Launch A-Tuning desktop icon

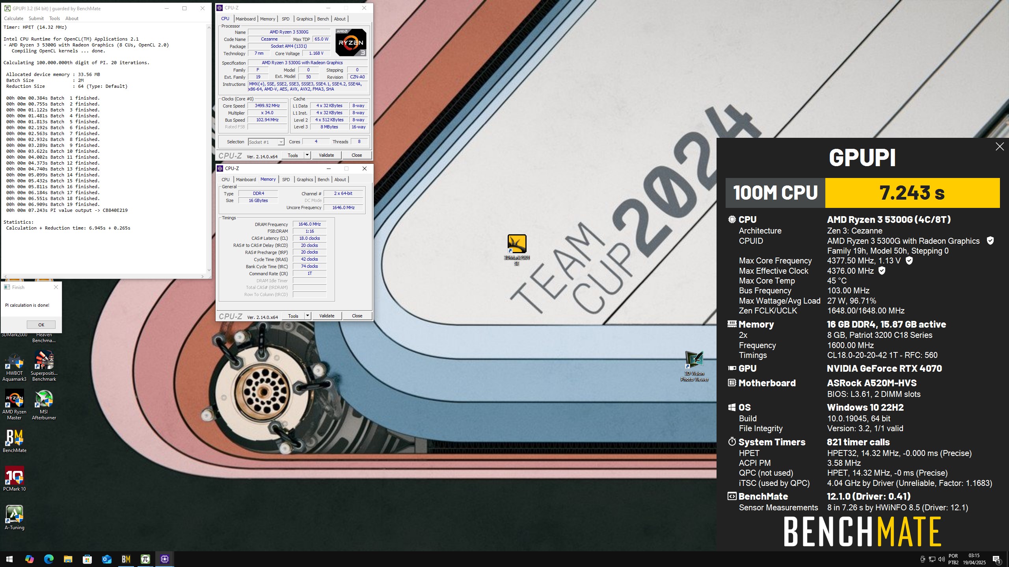click(15, 517)
